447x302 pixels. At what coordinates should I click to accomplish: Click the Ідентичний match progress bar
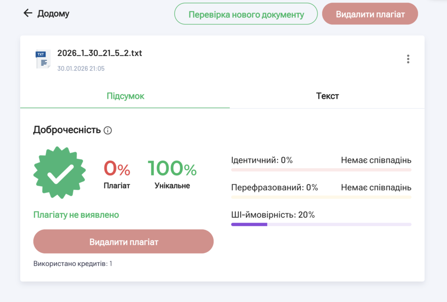[x=321, y=169]
